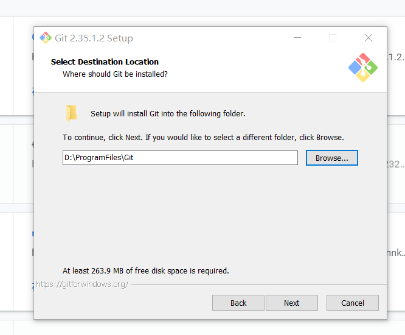This screenshot has width=405, height=335.
Task: Close the Git Setup dialog
Action: pos(369,38)
